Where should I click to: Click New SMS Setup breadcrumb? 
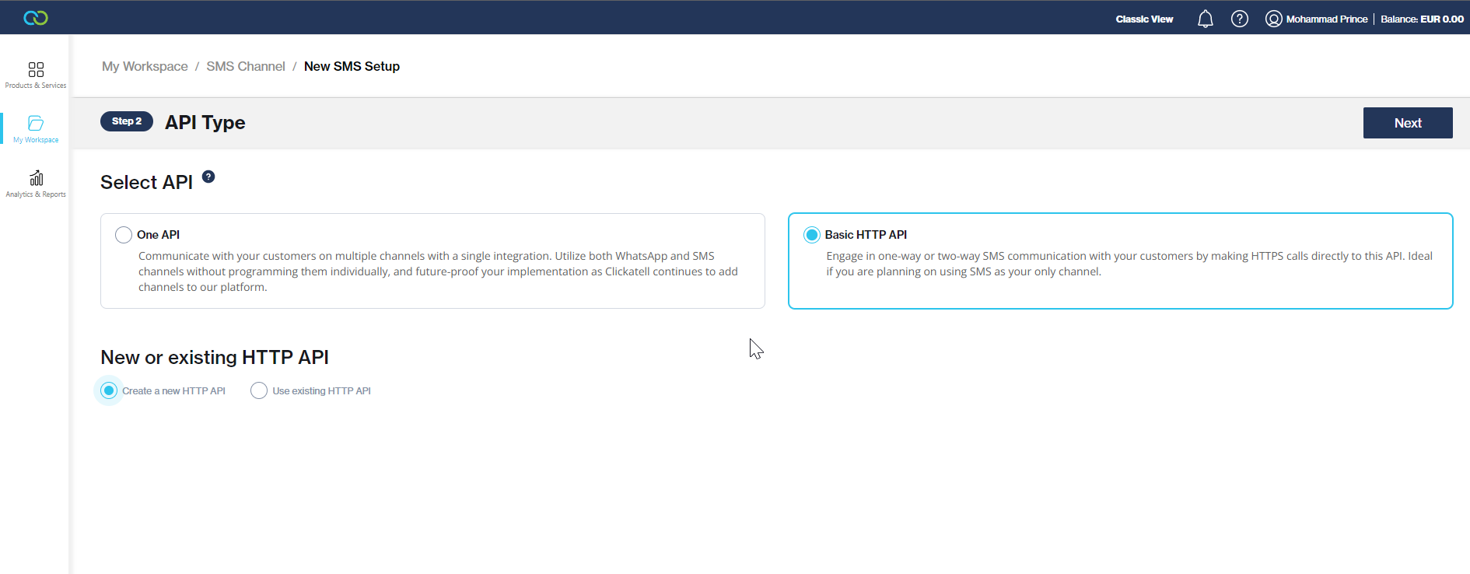tap(352, 66)
